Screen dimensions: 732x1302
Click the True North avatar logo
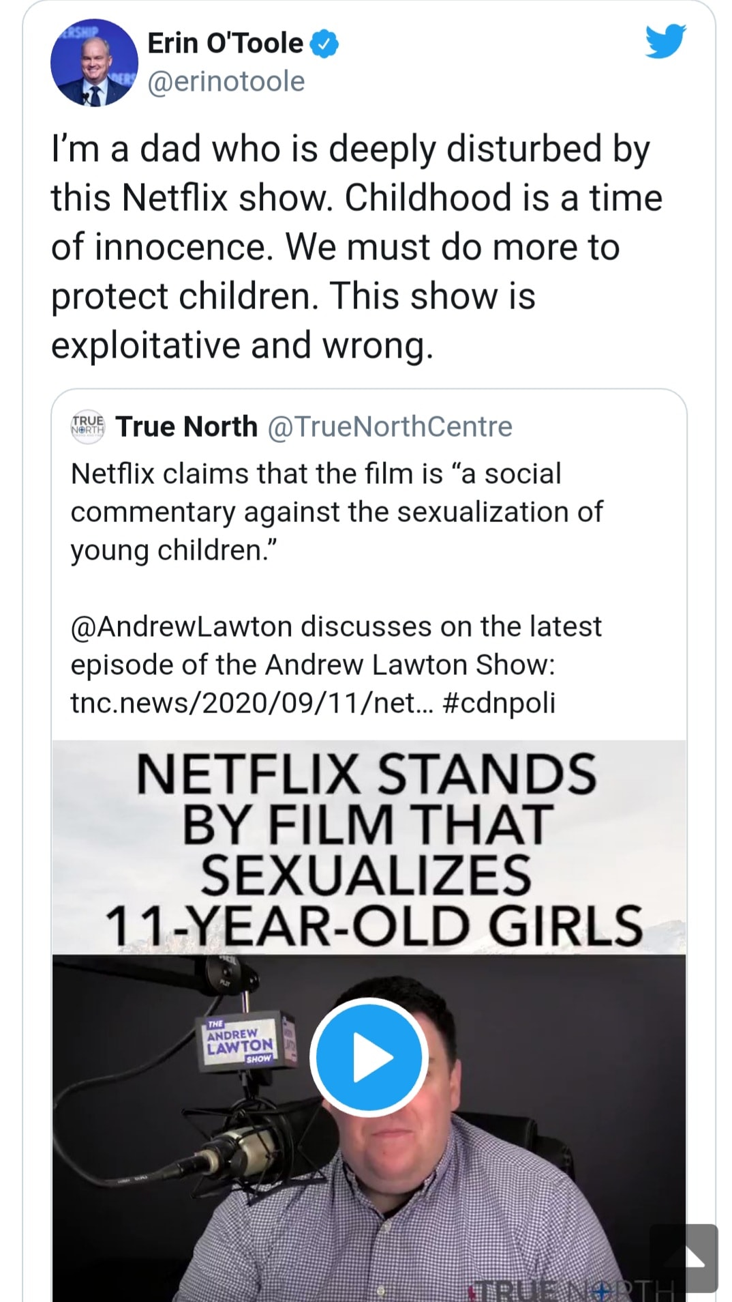coord(88,426)
